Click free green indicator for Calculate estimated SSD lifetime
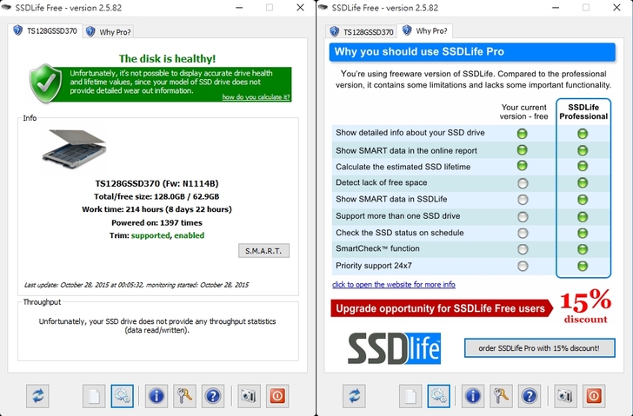The height and width of the screenshot is (416, 633). tap(523, 166)
